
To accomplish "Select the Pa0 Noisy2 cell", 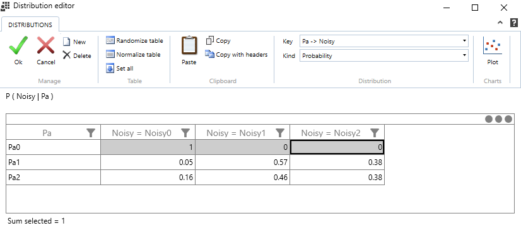I will click(x=337, y=147).
